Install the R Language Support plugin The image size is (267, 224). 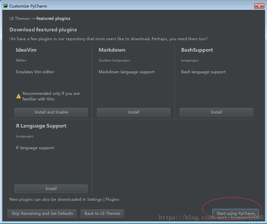(x=51, y=188)
